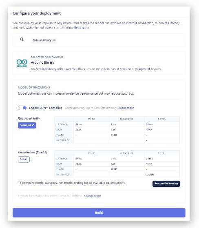Open the EON Compiler Learn more link
This screenshot has height=228, width=199.
pos(126,108)
